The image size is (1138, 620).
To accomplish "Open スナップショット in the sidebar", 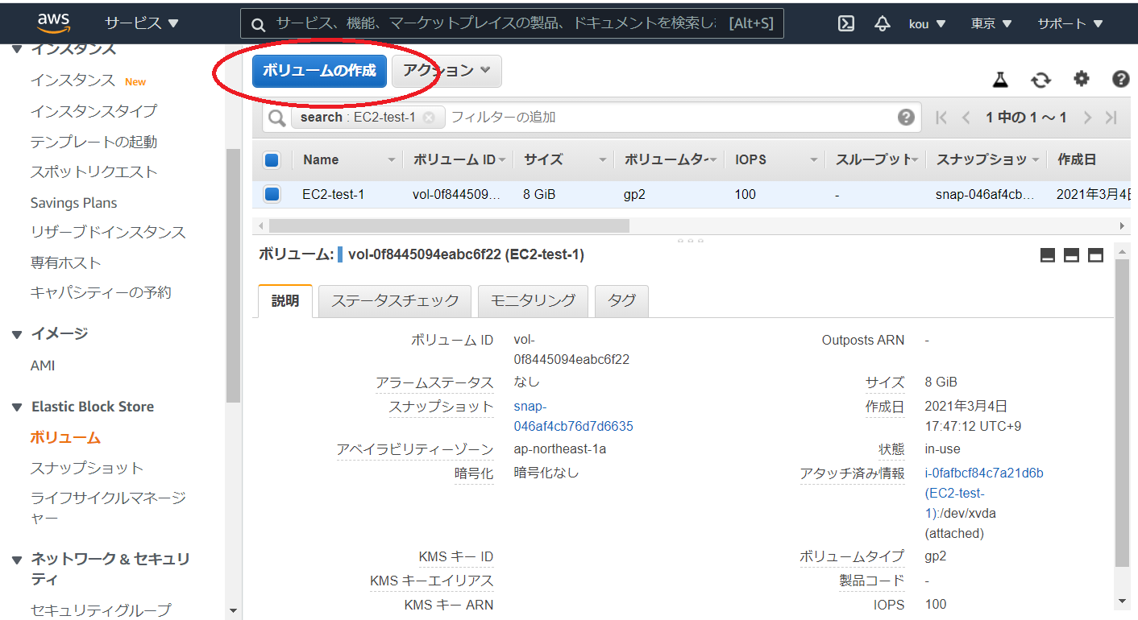I will pos(86,468).
